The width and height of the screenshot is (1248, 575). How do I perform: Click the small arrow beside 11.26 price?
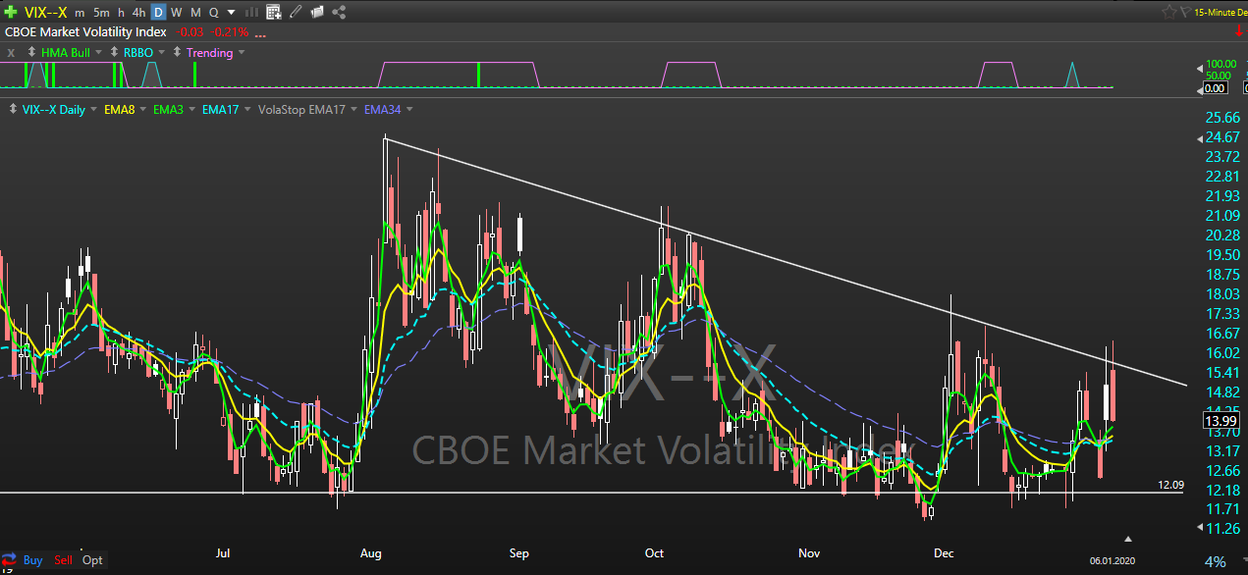[1198, 528]
